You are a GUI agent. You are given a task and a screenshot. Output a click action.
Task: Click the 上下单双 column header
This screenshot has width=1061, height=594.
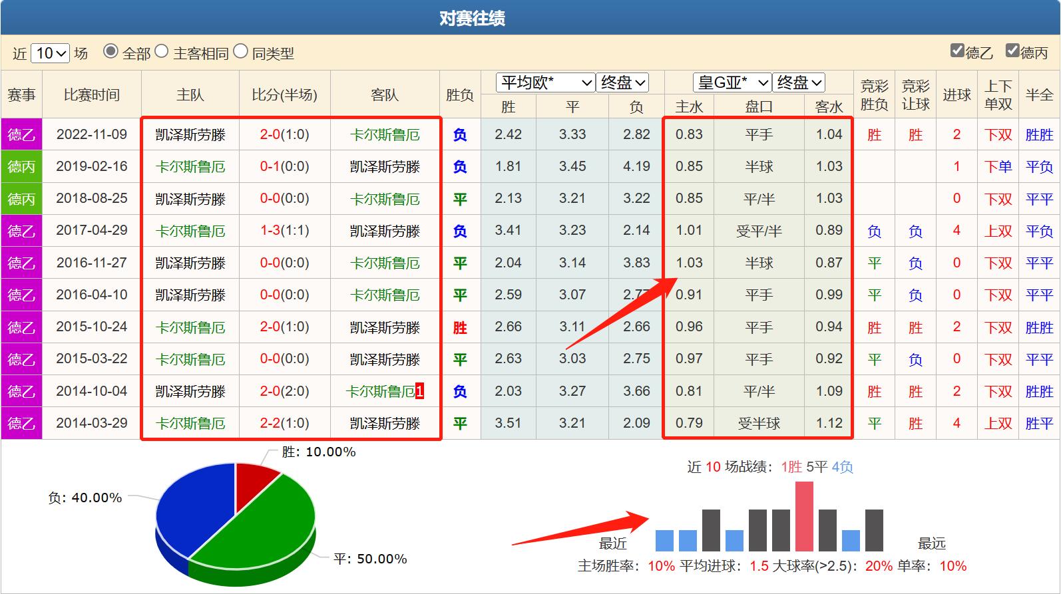(998, 95)
